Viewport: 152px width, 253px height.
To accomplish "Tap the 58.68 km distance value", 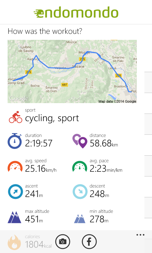I will 104,143.
